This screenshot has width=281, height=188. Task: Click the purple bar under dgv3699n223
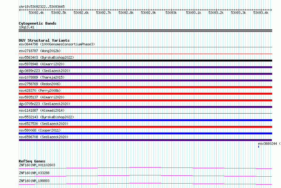[145, 74]
